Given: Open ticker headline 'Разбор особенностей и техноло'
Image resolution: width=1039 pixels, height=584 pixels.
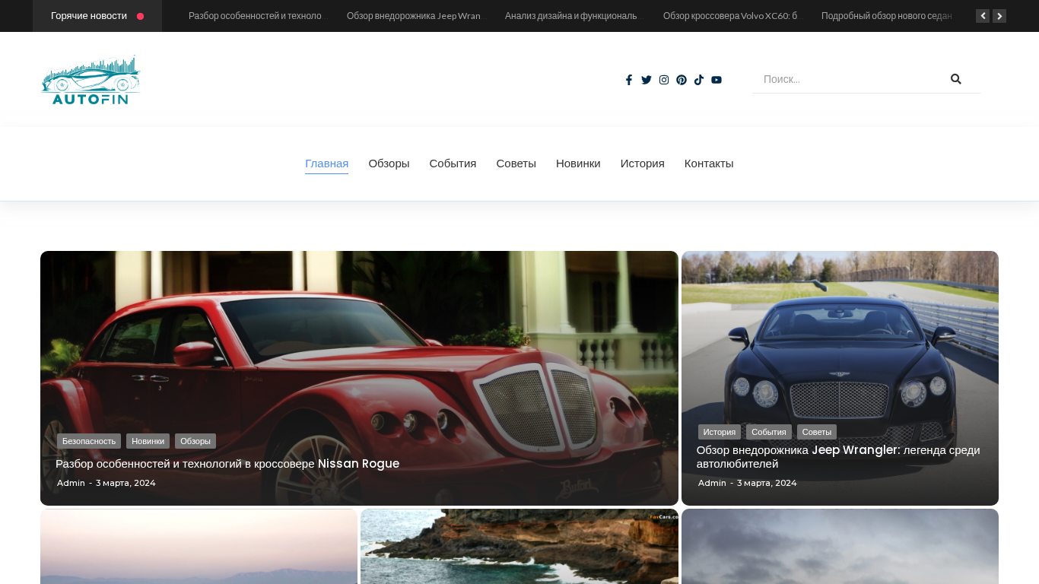Looking at the screenshot, I should pos(256,16).
